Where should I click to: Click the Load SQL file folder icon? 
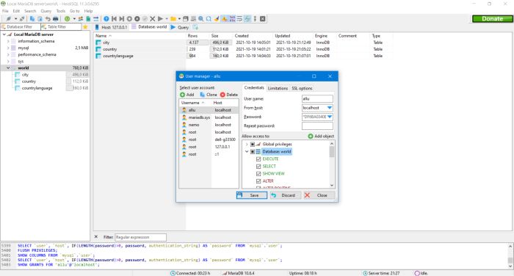pyautogui.click(x=173, y=18)
